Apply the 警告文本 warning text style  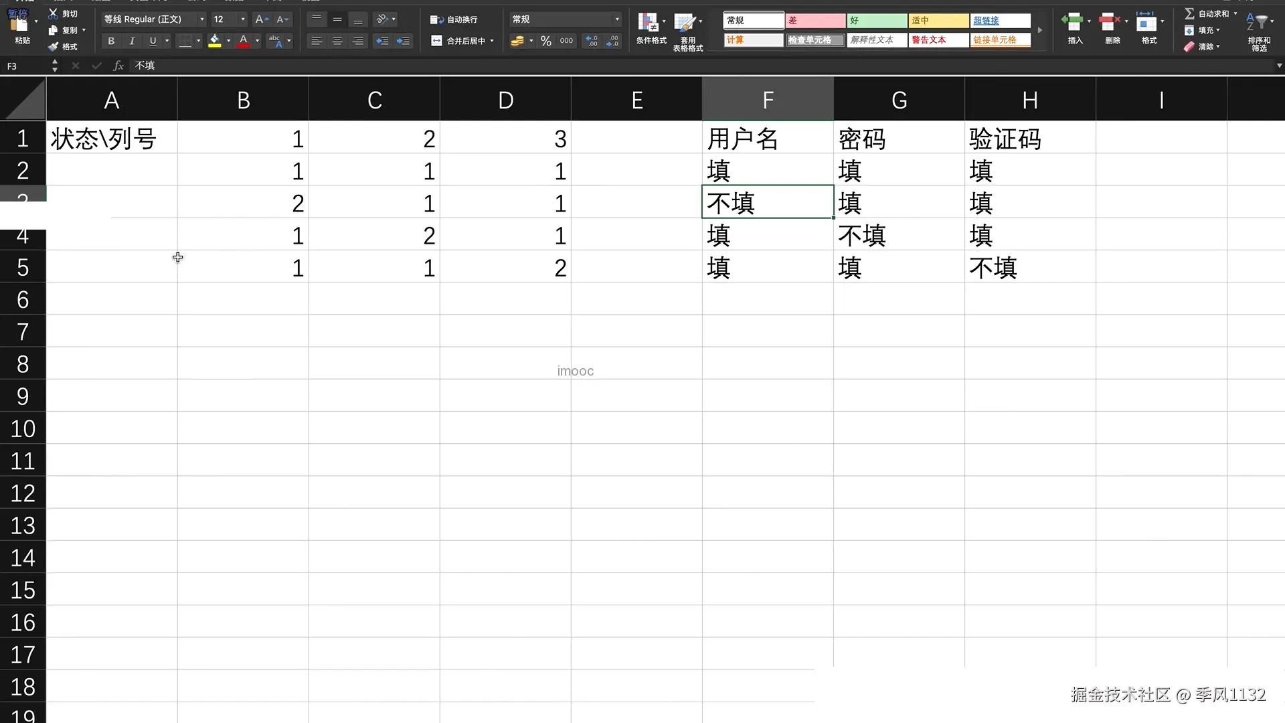point(938,40)
